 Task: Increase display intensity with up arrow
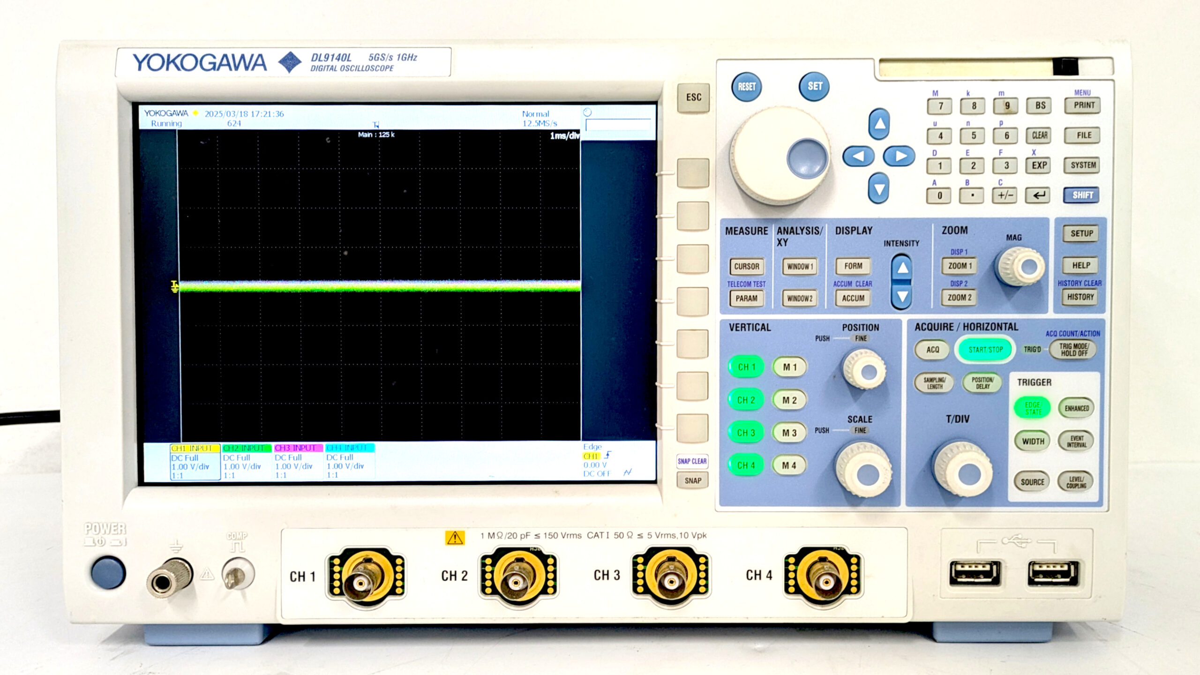point(902,268)
